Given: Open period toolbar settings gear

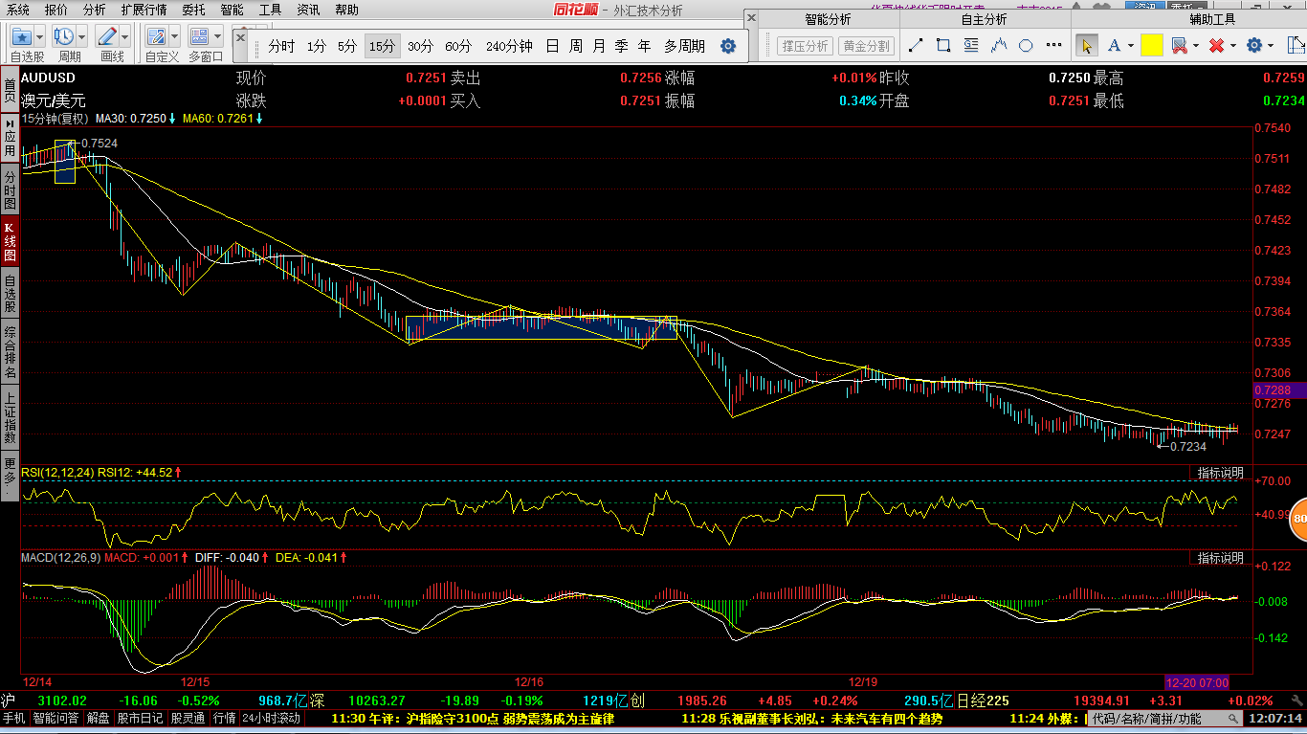Looking at the screenshot, I should pos(728,46).
